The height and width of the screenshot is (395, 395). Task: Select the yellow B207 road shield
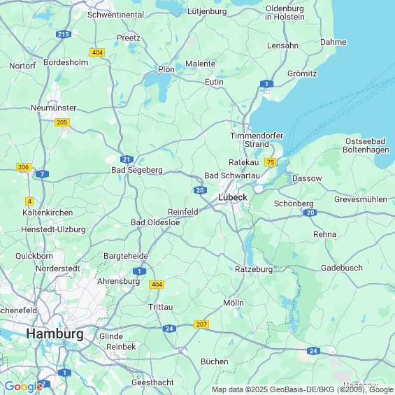[201, 324]
